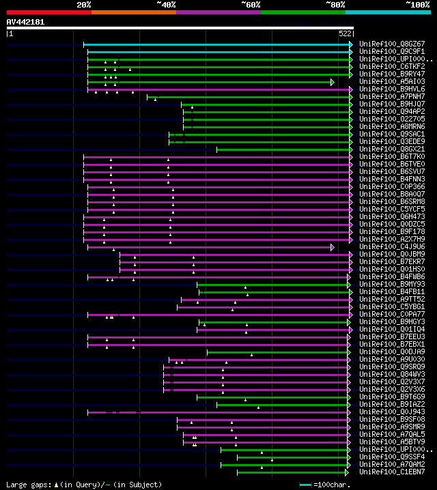Select the UniRef100_A5BTV9 label
The image size is (437, 490).
(x=392, y=442)
